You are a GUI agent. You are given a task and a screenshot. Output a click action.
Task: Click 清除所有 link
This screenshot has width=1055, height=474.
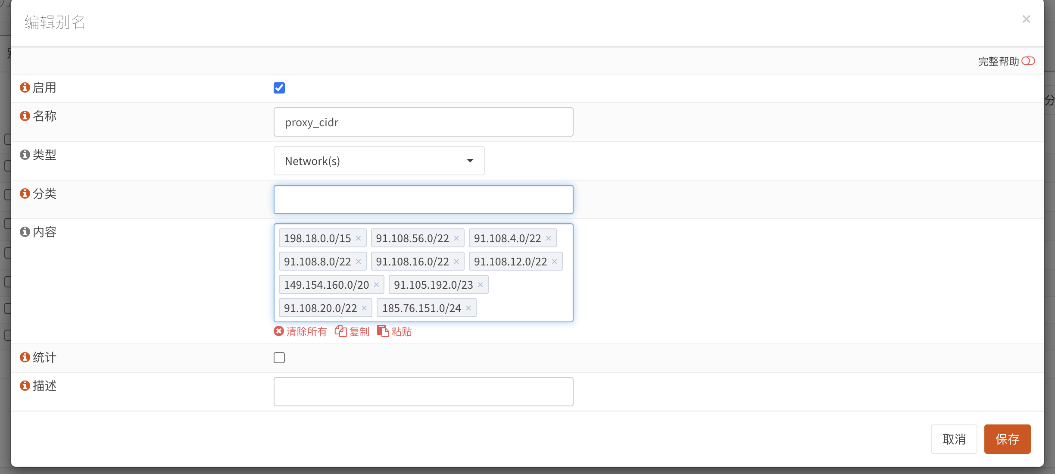coord(300,331)
